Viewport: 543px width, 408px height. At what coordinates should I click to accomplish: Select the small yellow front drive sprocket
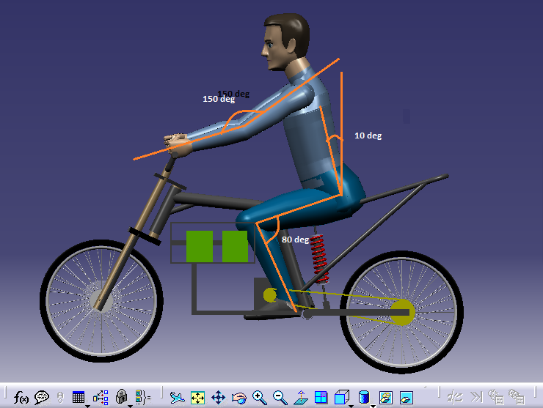269,295
